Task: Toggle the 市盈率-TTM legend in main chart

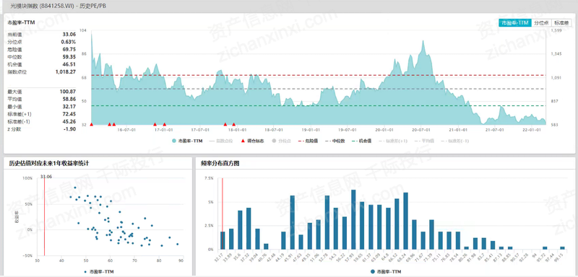Action: pos(187,141)
